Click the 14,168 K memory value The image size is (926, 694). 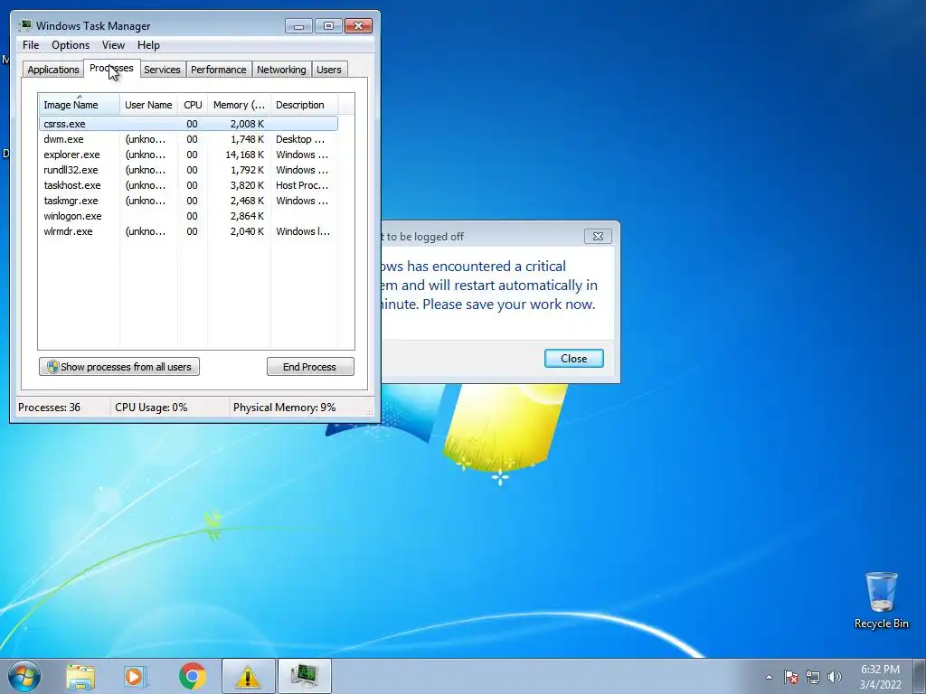click(x=244, y=155)
